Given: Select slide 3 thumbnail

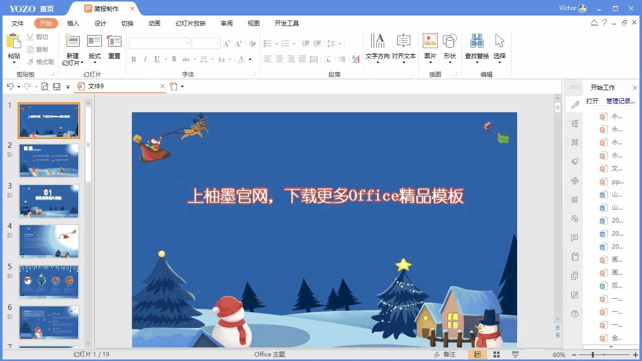Looking at the screenshot, I should pos(49,201).
